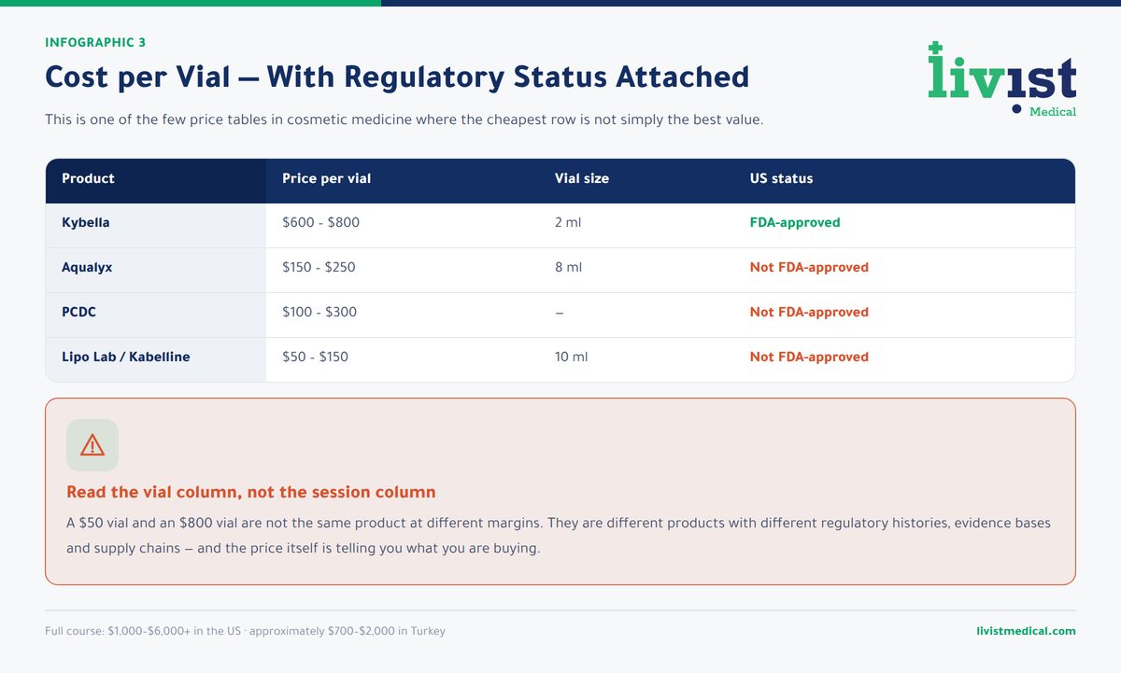Viewport: 1121px width, 673px height.
Task: Click Aqualyx's Not FDA-approved status
Action: click(x=809, y=268)
